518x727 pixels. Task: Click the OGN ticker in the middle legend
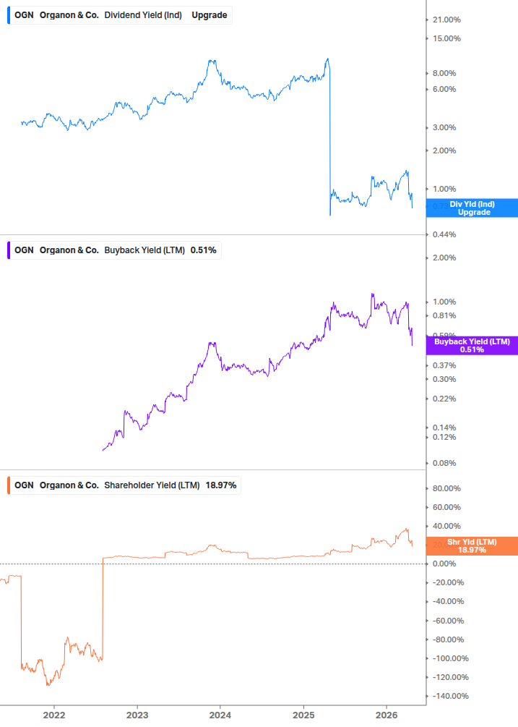tap(25, 250)
